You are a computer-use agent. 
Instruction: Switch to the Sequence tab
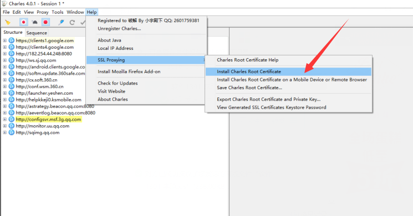point(37,33)
